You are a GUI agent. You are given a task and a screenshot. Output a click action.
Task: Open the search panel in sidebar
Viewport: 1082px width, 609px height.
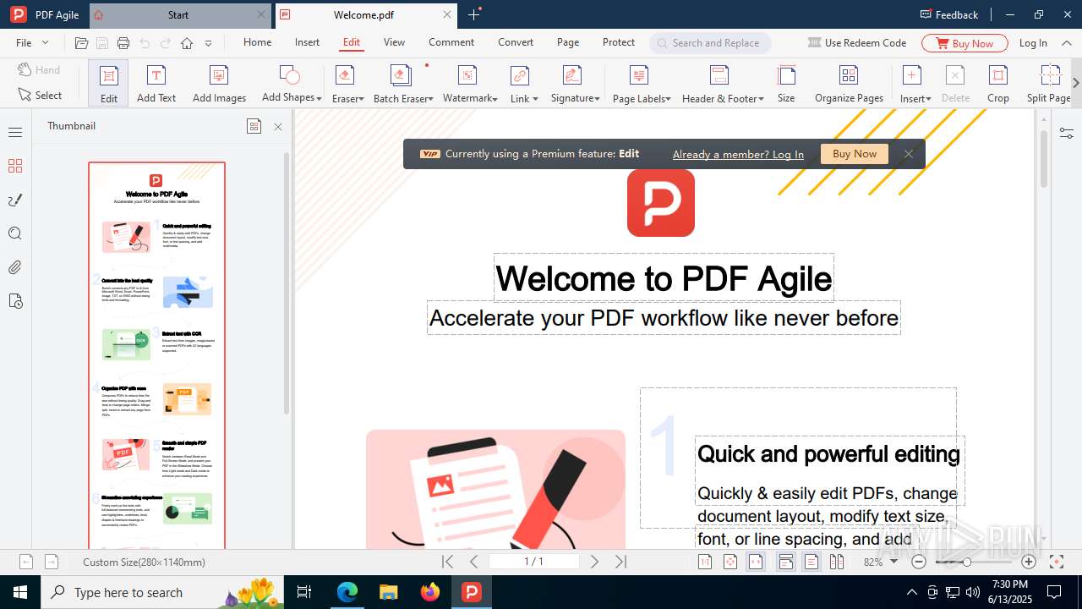pyautogui.click(x=15, y=233)
